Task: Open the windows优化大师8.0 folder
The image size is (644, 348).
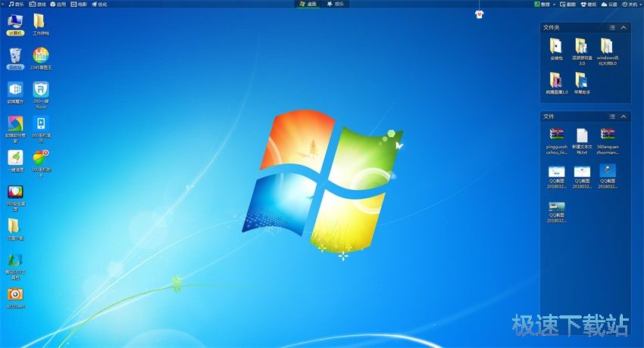Action: (x=607, y=51)
